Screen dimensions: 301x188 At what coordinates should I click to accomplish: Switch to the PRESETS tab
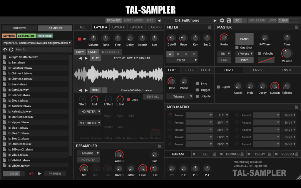pyautogui.click(x=19, y=28)
